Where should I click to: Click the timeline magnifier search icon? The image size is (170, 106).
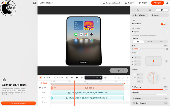[127, 78]
